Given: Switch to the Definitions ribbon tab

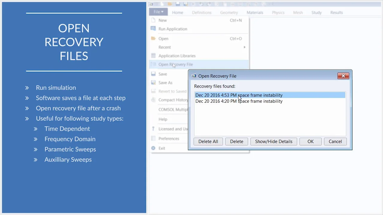Looking at the screenshot, I should tap(202, 13).
